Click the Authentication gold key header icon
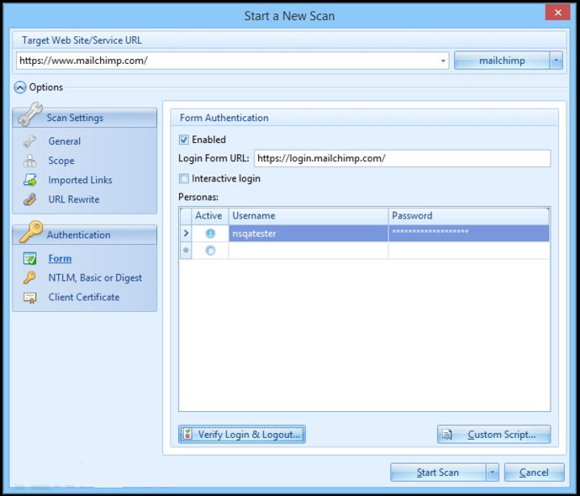The height and width of the screenshot is (496, 580). tap(31, 232)
